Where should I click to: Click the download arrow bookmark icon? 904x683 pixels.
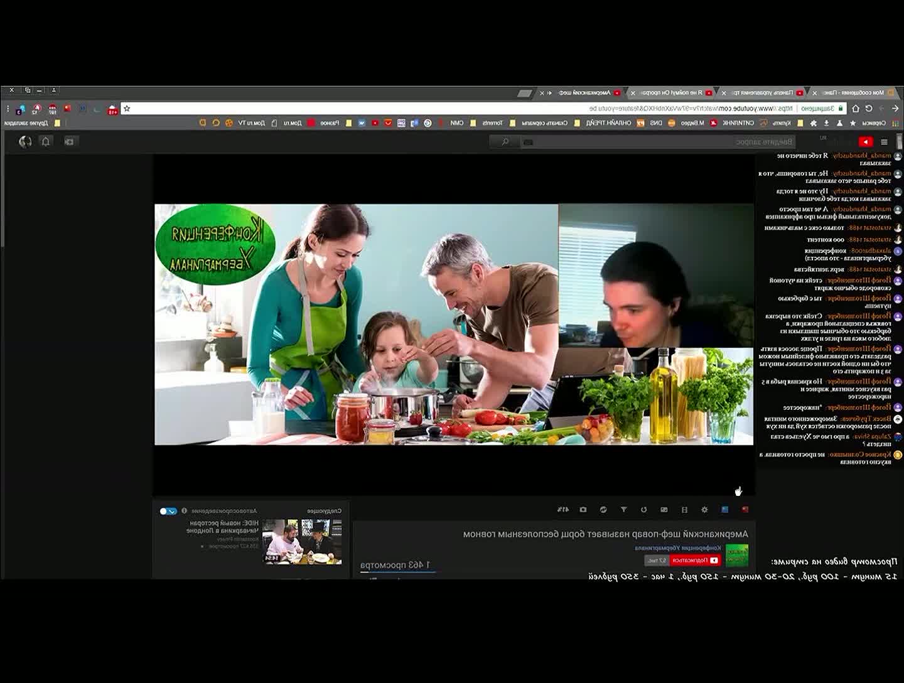click(x=826, y=123)
